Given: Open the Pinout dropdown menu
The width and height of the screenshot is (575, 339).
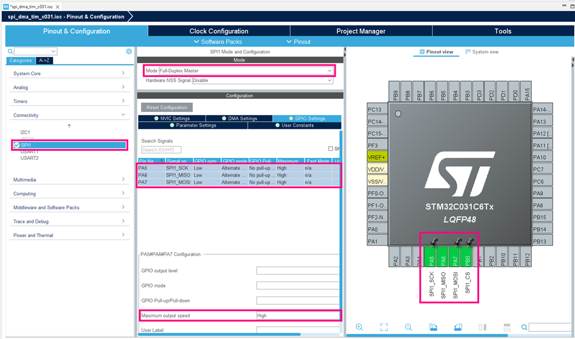Looking at the screenshot, I should click(298, 42).
